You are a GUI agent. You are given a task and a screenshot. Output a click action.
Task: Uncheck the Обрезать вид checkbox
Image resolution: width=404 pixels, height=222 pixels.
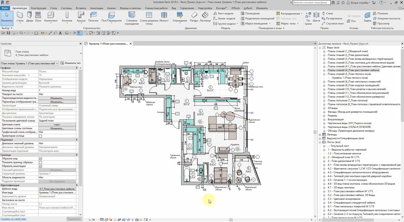pyautogui.click(x=40, y=158)
